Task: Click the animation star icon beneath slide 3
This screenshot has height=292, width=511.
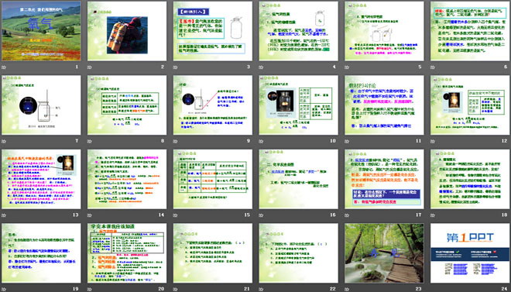Action: [175, 67]
